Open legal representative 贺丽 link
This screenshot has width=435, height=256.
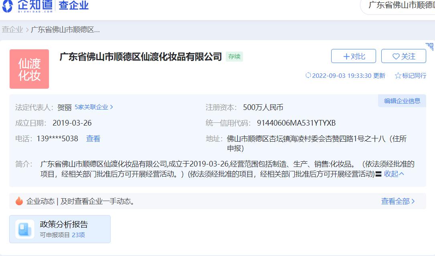tap(65, 108)
